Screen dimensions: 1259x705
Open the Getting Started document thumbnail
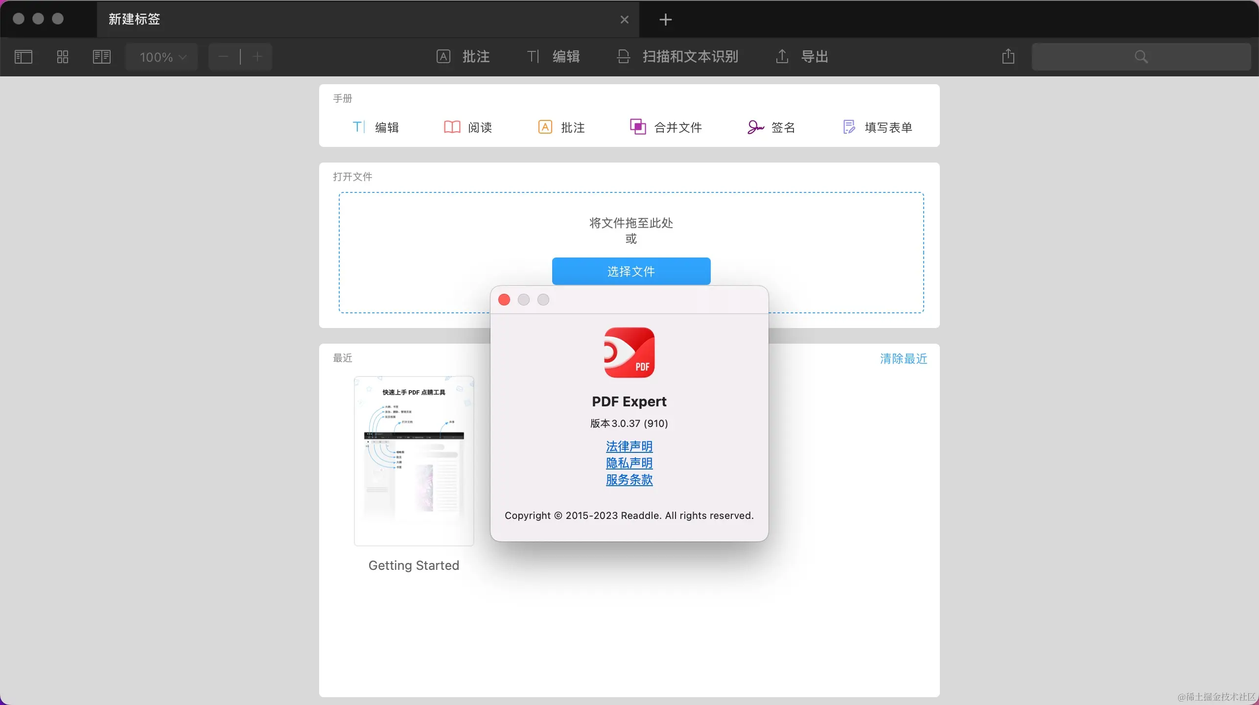coord(414,461)
